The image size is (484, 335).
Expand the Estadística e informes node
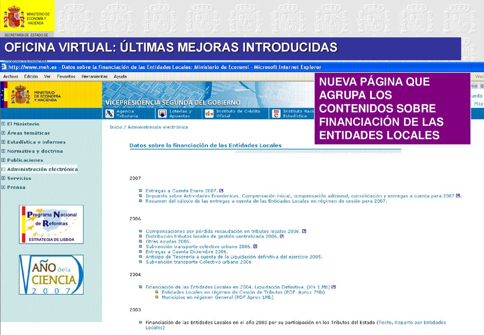(x=3, y=142)
